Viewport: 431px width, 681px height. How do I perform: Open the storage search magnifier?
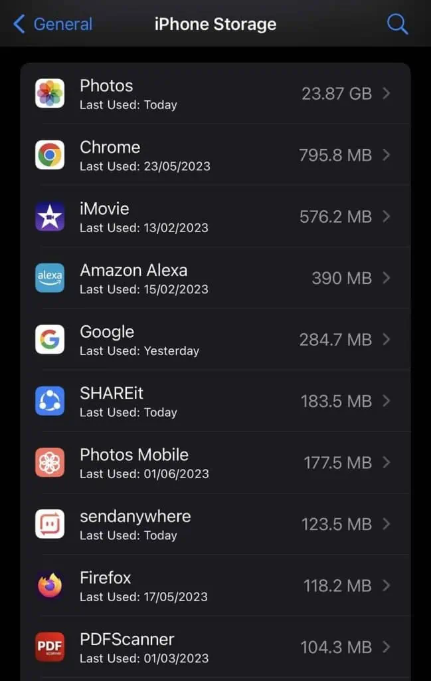[397, 23]
